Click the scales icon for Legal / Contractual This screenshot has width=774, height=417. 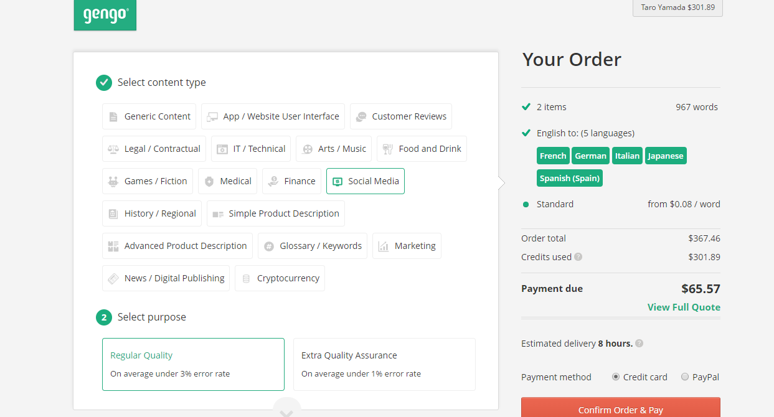[113, 149]
